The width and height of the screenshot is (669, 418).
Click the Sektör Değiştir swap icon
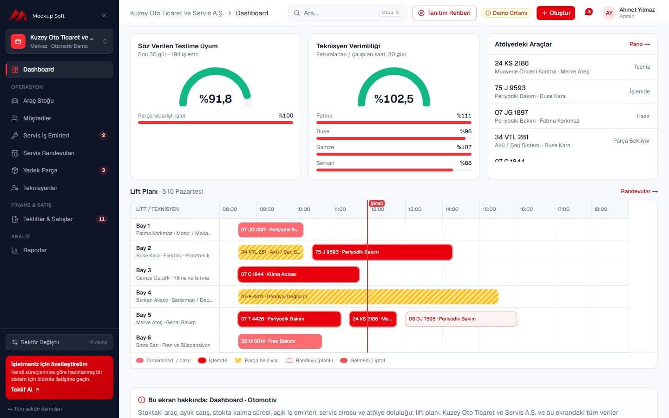(x=15, y=342)
